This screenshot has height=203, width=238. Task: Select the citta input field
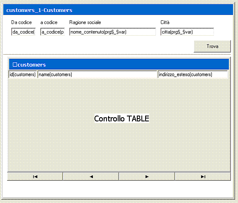187,32
